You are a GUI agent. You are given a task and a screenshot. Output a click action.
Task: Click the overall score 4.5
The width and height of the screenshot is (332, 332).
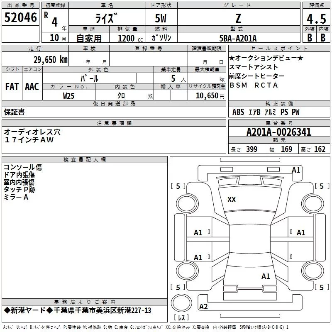[x=316, y=19]
